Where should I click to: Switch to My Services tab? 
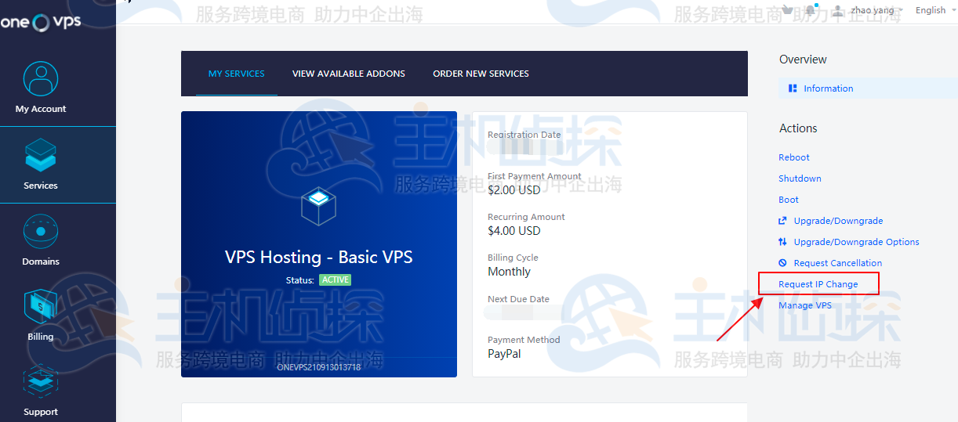(x=237, y=74)
